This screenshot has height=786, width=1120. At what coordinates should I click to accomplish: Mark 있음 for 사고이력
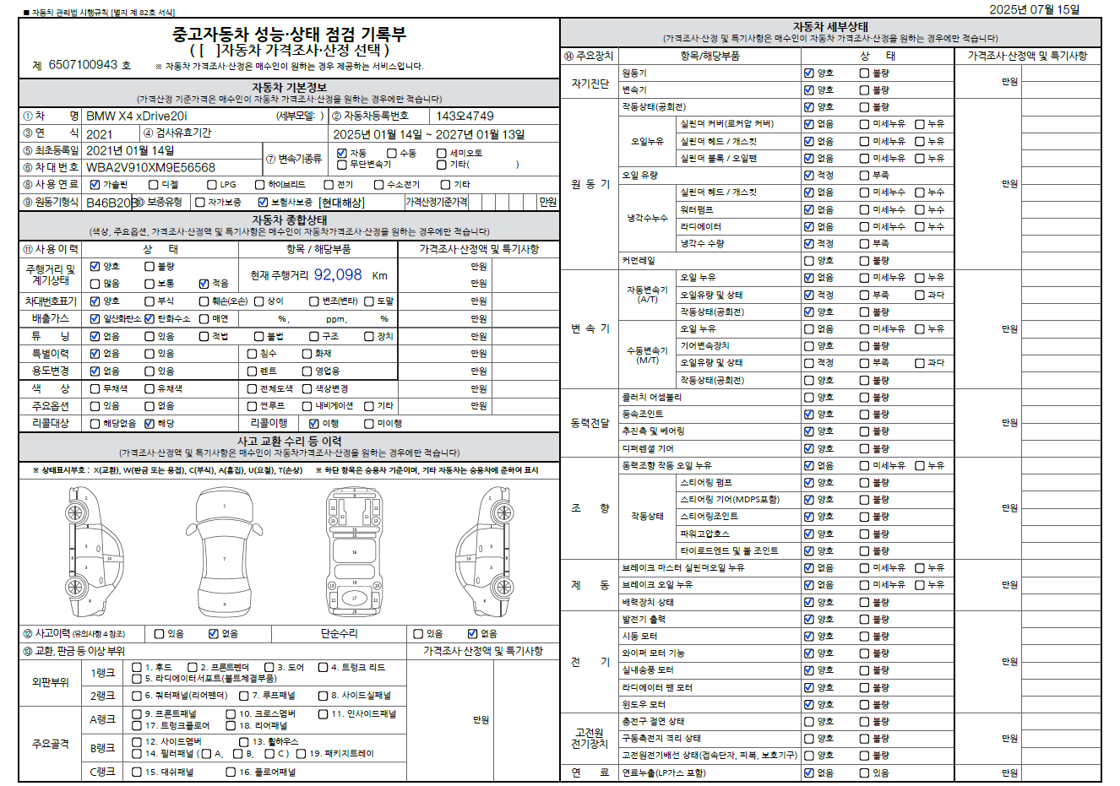(x=160, y=634)
